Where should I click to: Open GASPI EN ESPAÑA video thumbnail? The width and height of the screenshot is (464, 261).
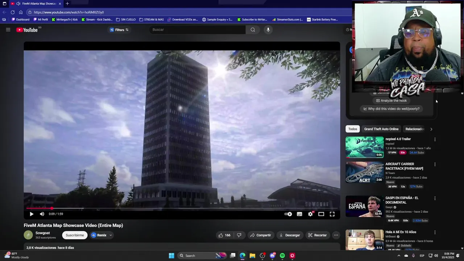(364, 206)
